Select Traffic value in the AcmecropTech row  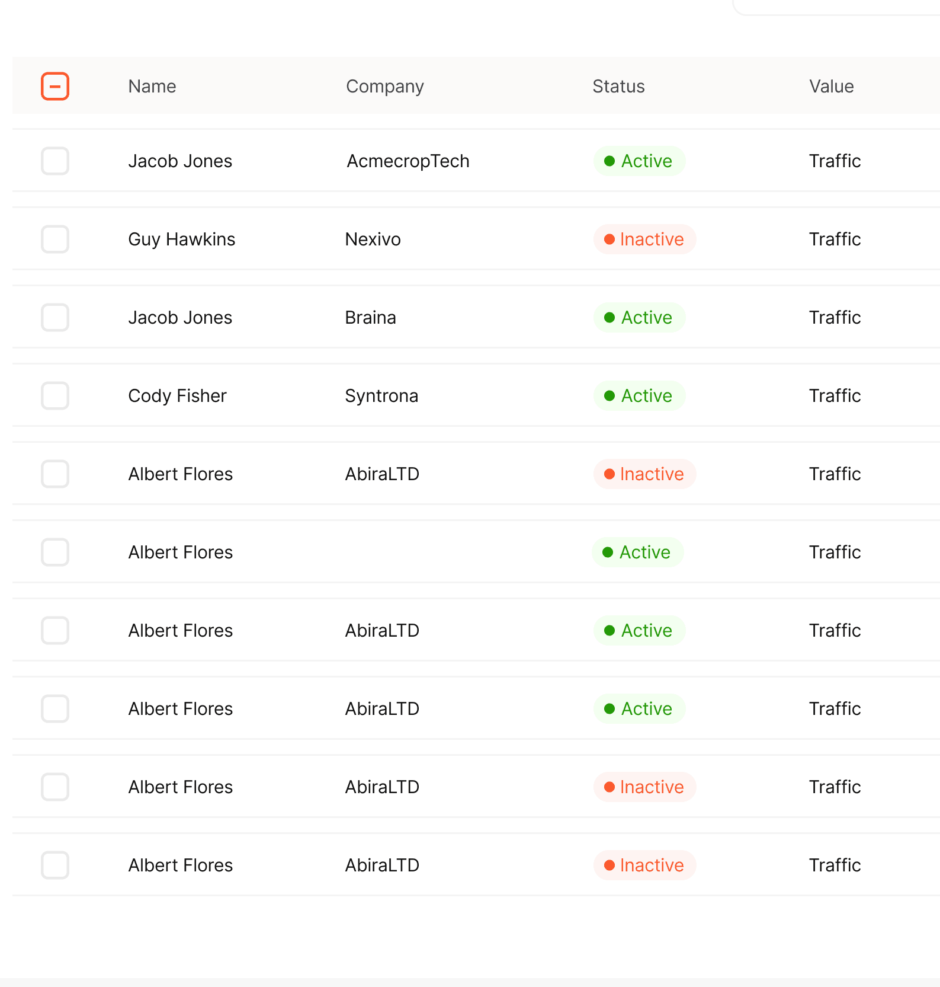[x=835, y=161]
